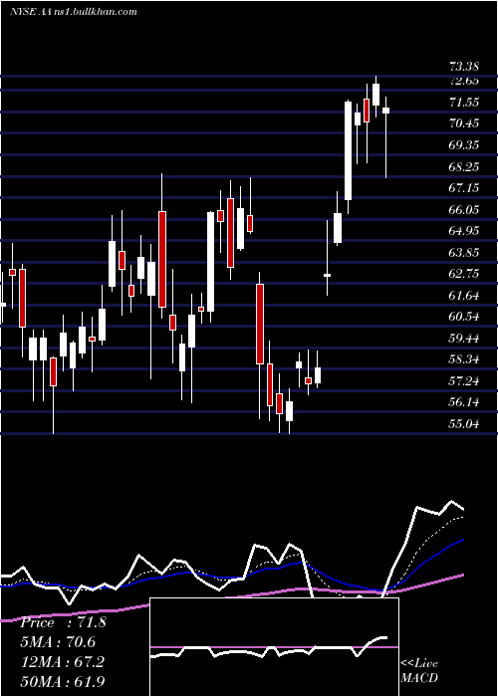Click the 55.04 price axis label
This screenshot has height=697, width=498.
[x=464, y=424]
